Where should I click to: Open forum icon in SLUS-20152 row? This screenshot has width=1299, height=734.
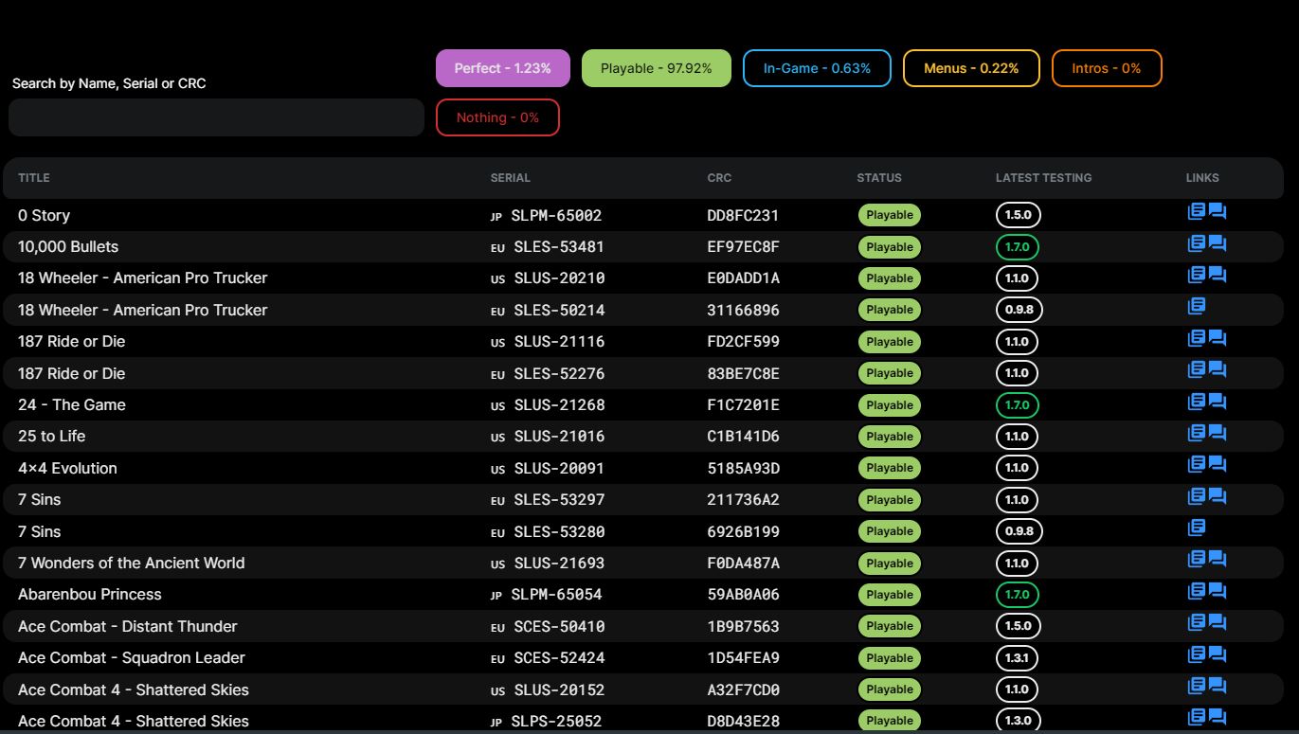(x=1218, y=687)
